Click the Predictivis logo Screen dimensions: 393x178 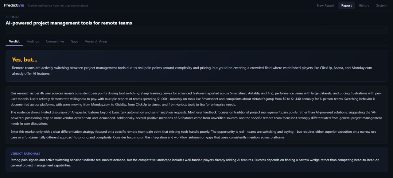[14, 5]
